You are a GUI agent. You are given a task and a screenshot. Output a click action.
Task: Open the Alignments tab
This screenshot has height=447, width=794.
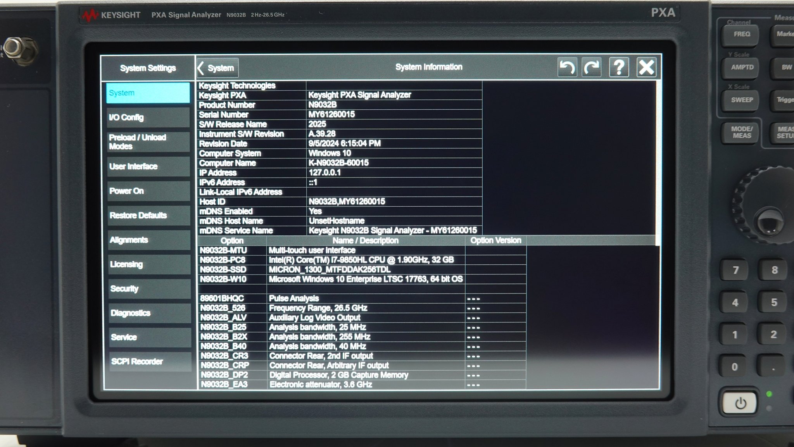pyautogui.click(x=149, y=240)
